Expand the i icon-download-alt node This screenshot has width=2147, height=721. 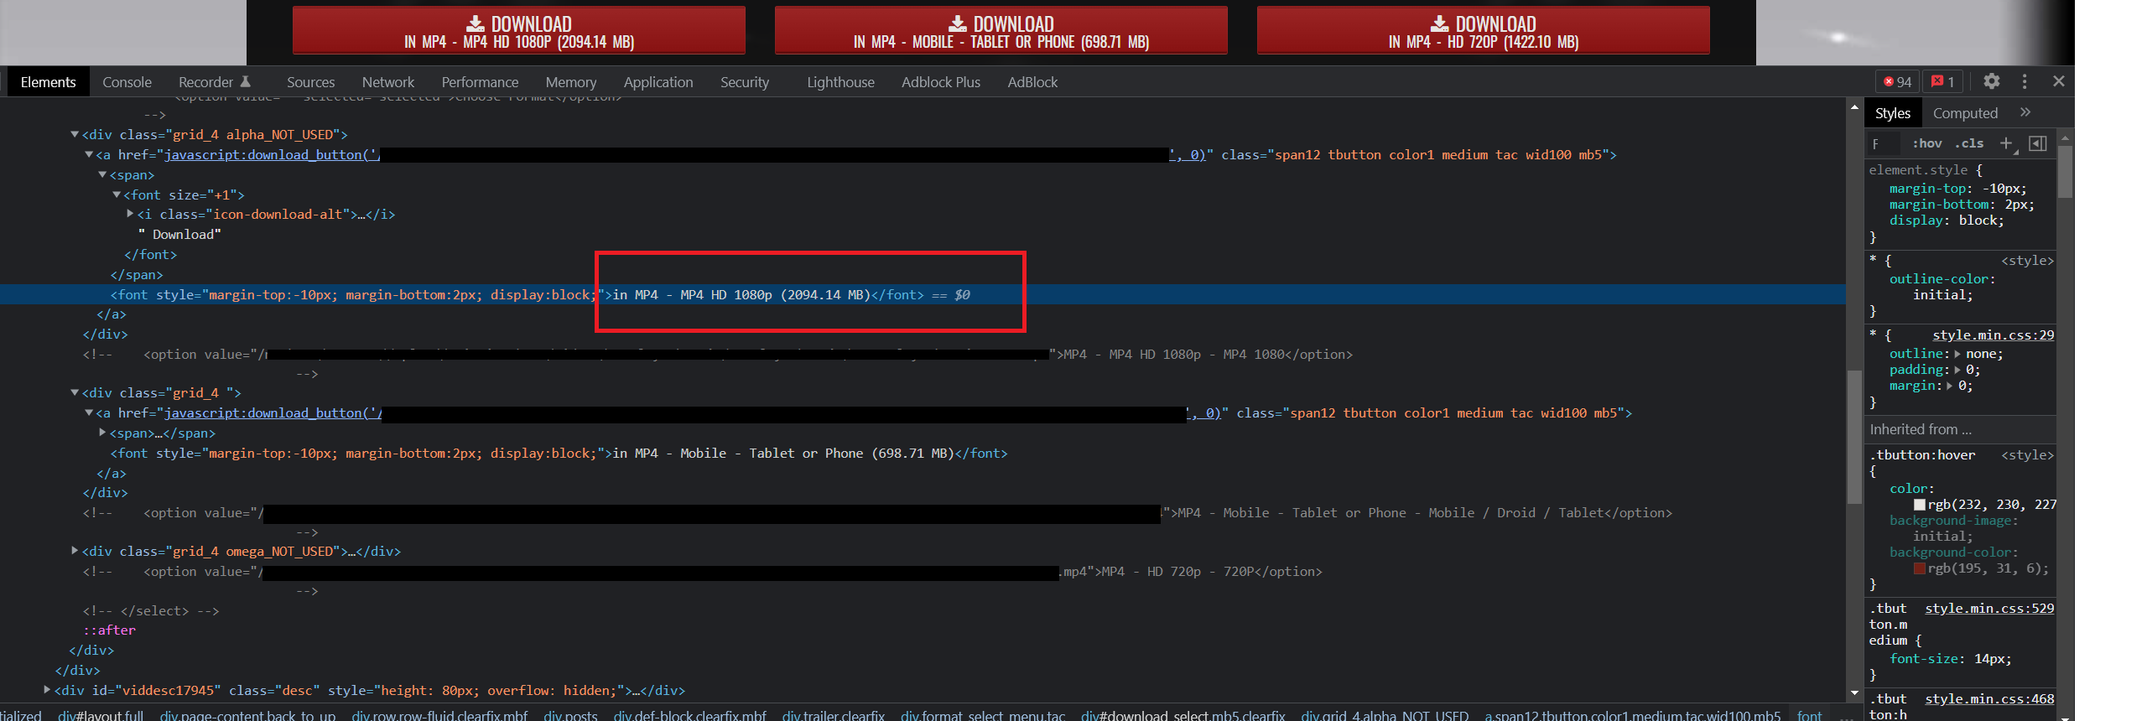tap(130, 214)
